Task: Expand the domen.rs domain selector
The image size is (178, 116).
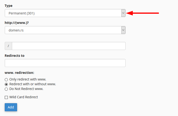Action: (x=65, y=30)
